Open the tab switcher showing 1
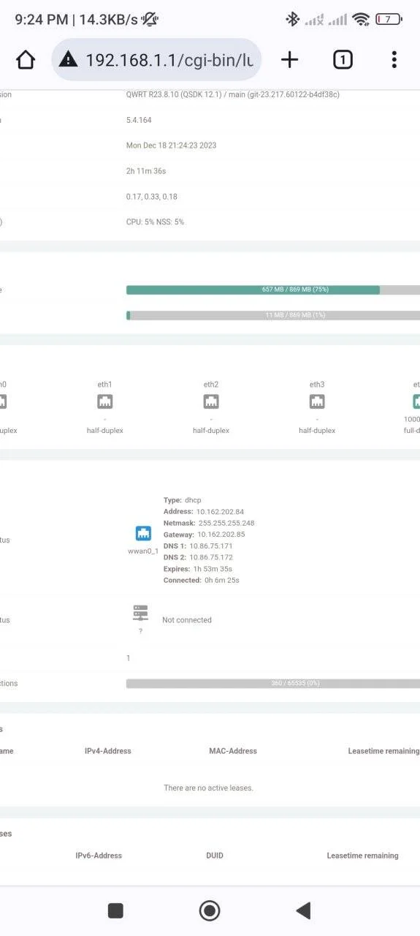The image size is (420, 936). pyautogui.click(x=343, y=59)
